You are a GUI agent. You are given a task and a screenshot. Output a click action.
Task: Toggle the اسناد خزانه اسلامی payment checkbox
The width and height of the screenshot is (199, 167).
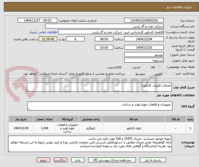128,73
